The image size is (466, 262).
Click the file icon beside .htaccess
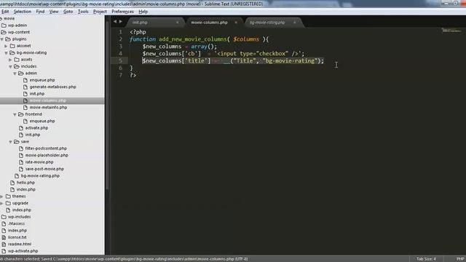(x=4, y=223)
